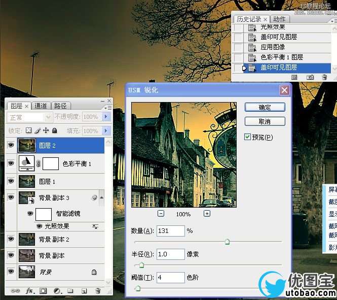Delete layer using Layers panel trash icon
This screenshot has width=337, height=300.
point(98,291)
